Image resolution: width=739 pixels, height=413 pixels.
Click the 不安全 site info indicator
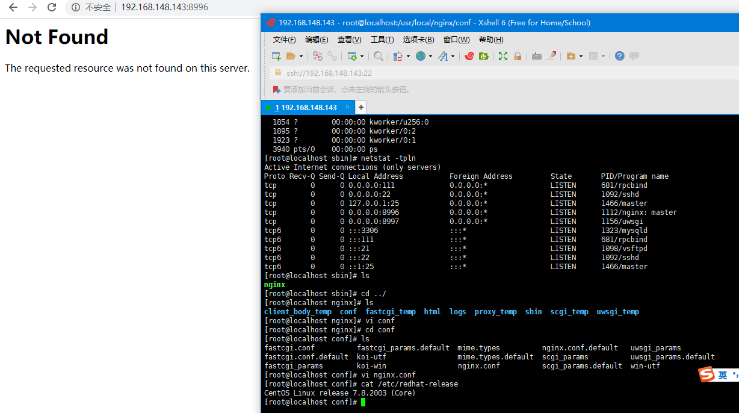coord(91,7)
